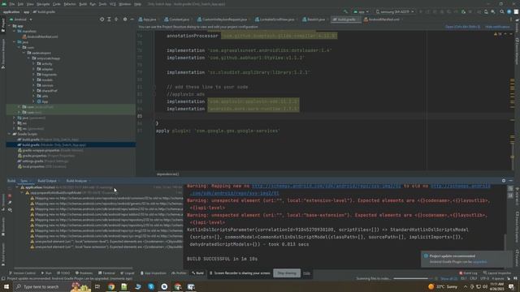Open the Layout Inspector

497,273
